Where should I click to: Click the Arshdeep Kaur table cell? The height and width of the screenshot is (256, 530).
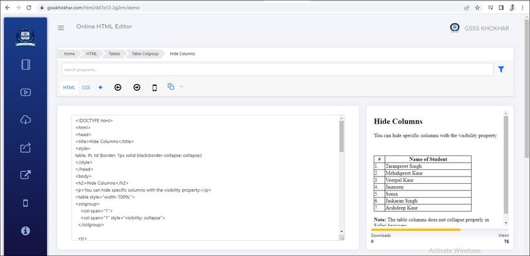pos(428,208)
